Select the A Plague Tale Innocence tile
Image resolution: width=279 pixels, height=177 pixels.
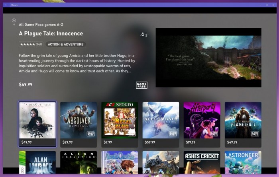pyautogui.click(x=37, y=124)
